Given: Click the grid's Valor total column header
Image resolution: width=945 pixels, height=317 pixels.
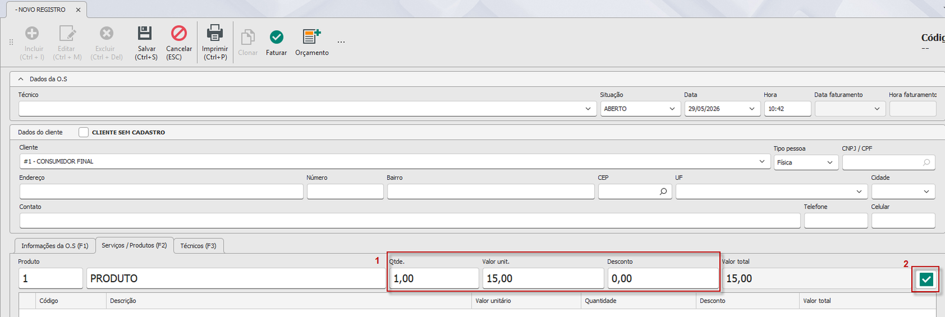Looking at the screenshot, I should click(867, 301).
